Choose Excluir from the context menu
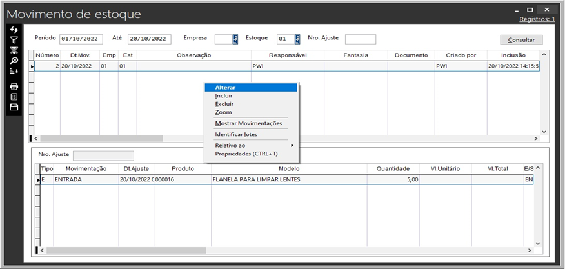This screenshot has width=565, height=269. (x=224, y=104)
